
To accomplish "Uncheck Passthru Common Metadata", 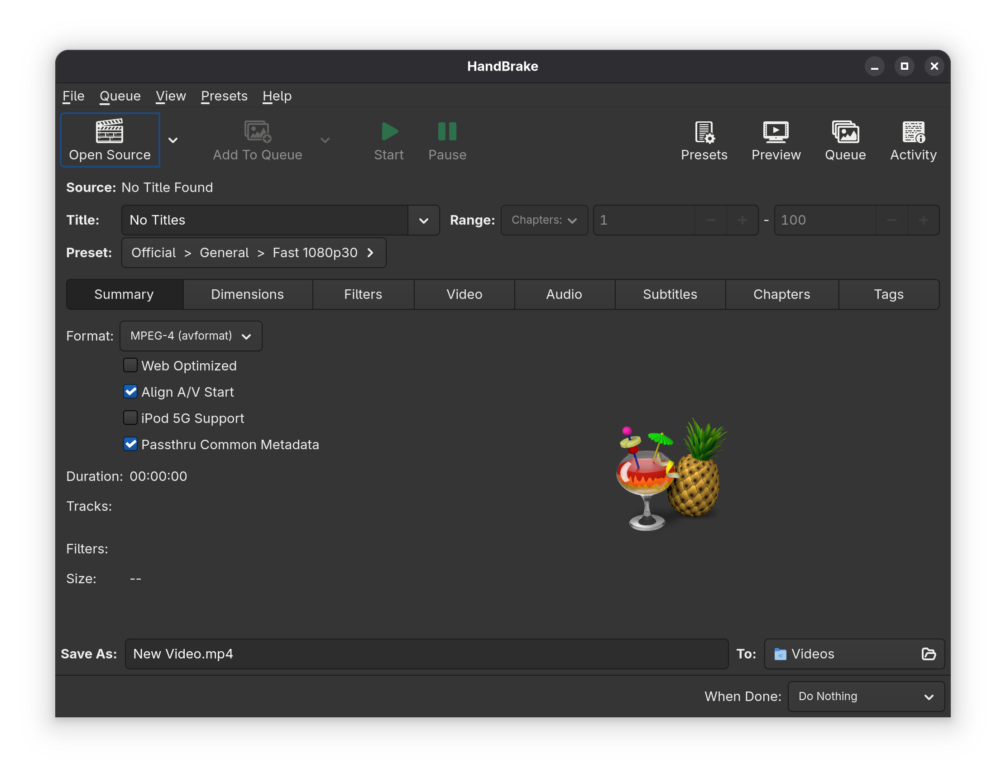I will [130, 444].
